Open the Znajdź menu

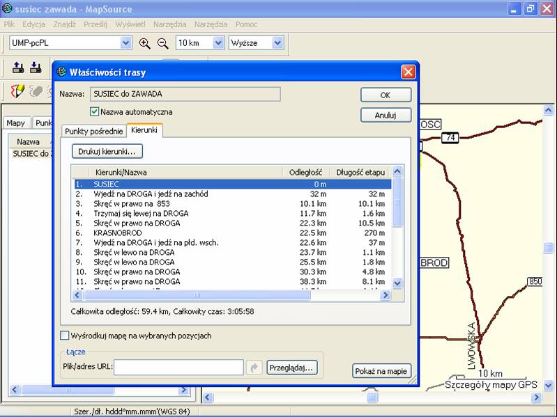click(x=65, y=24)
